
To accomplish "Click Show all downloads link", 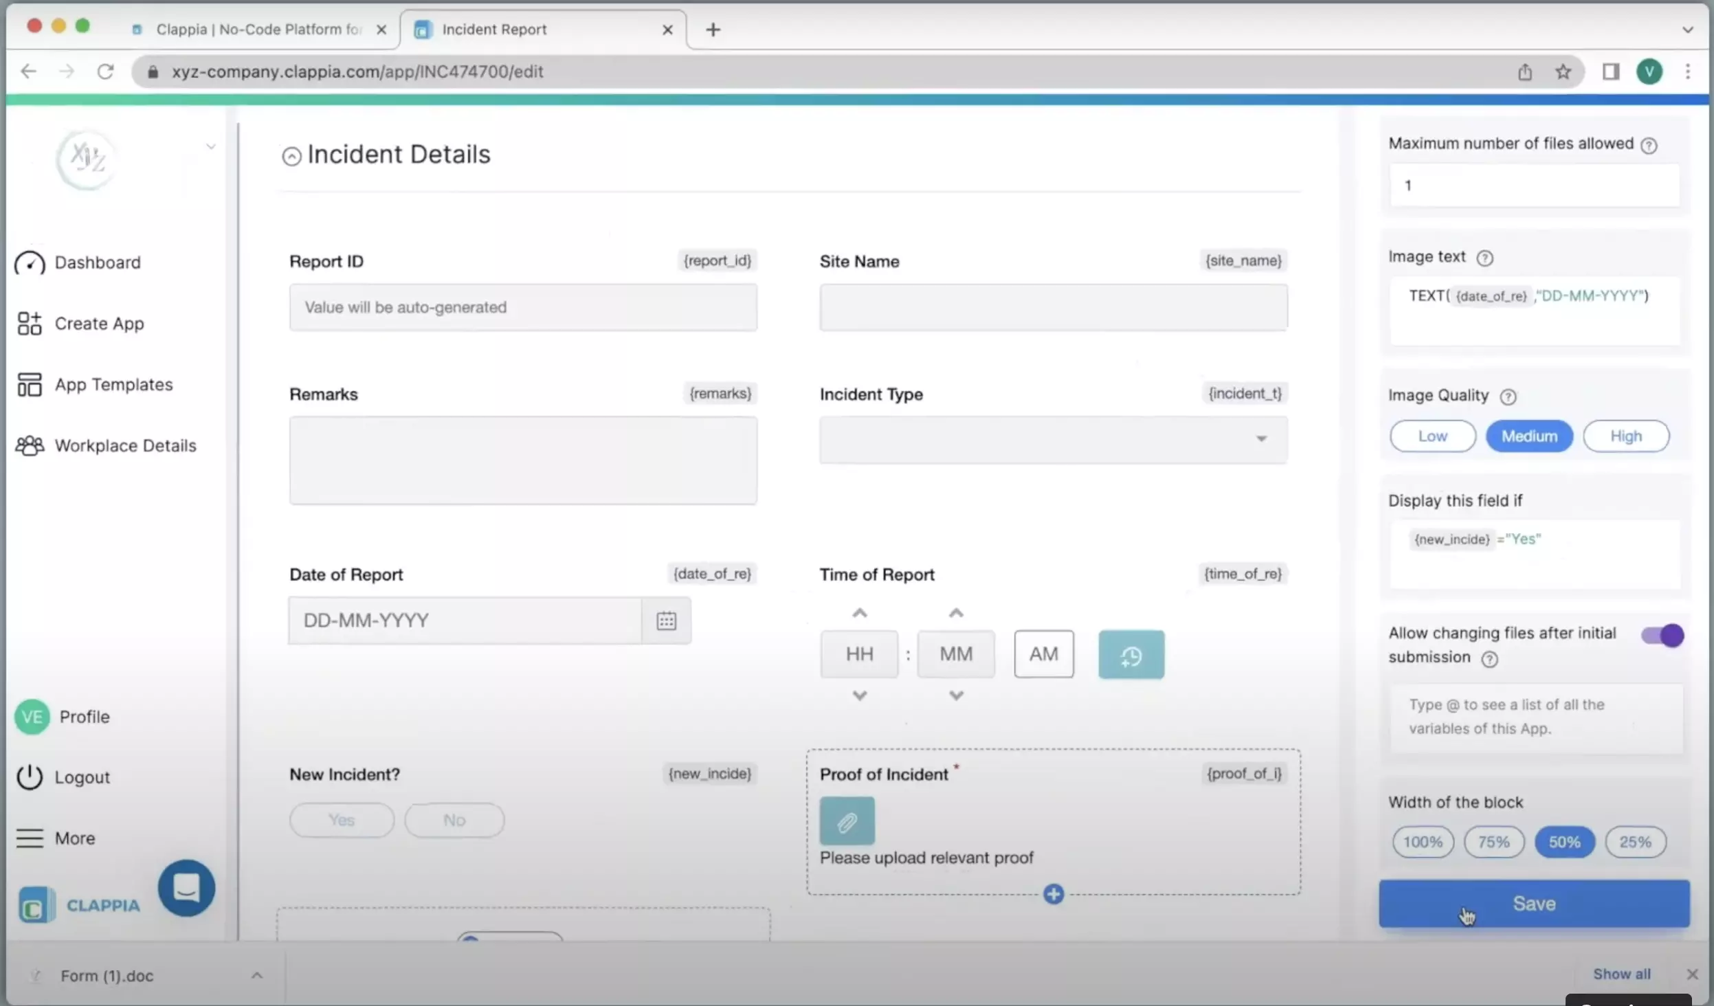I will (1621, 974).
